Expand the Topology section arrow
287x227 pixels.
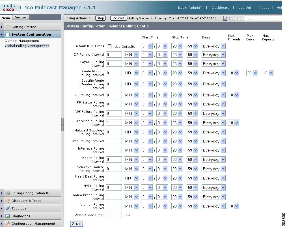point(2,208)
